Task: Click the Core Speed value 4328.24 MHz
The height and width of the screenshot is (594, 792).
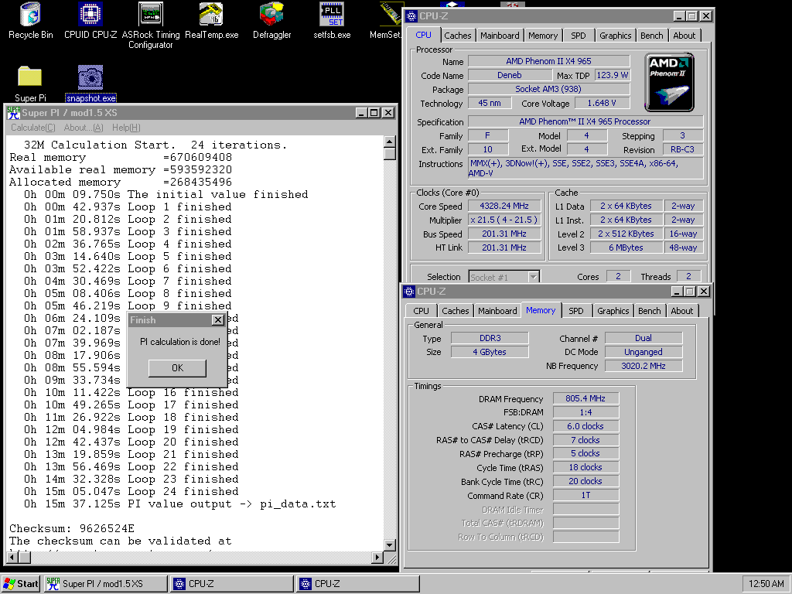Action: pos(504,206)
